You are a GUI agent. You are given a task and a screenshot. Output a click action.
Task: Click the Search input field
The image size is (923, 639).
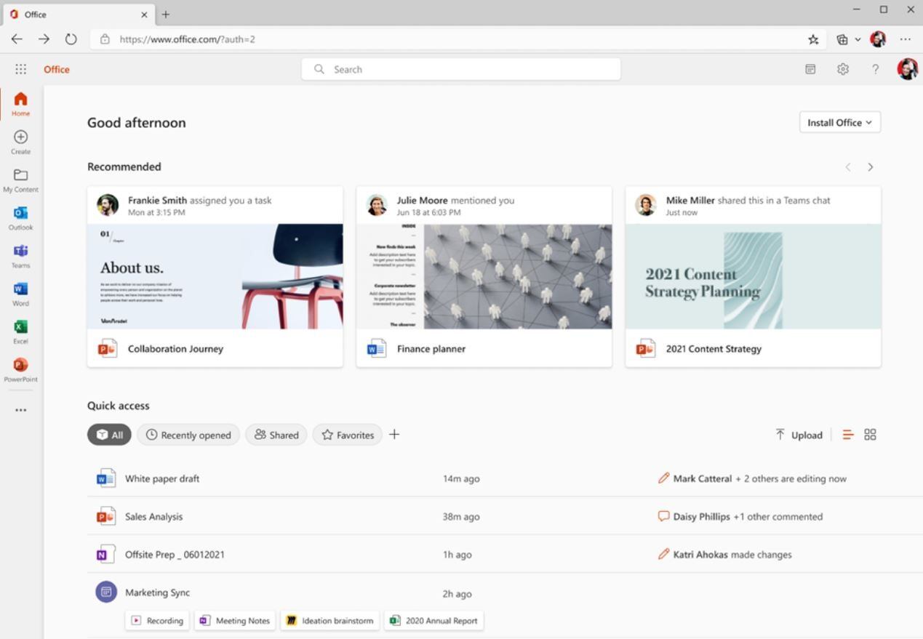point(461,69)
